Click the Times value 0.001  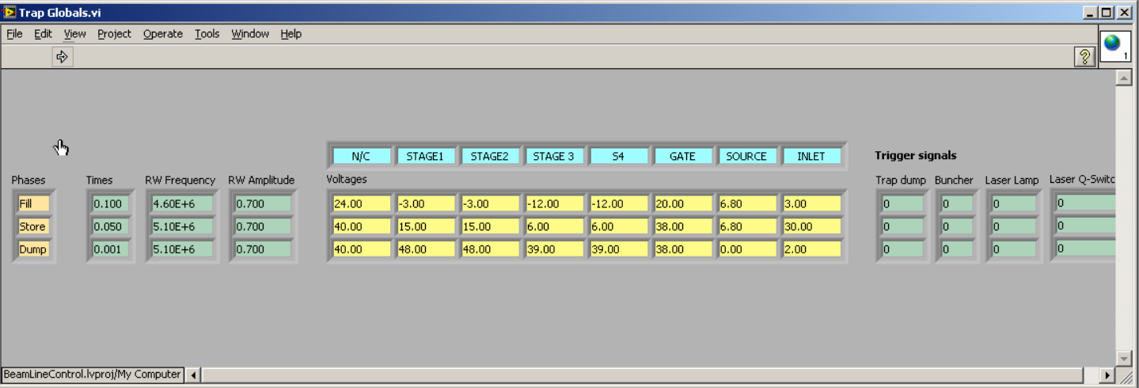110,249
